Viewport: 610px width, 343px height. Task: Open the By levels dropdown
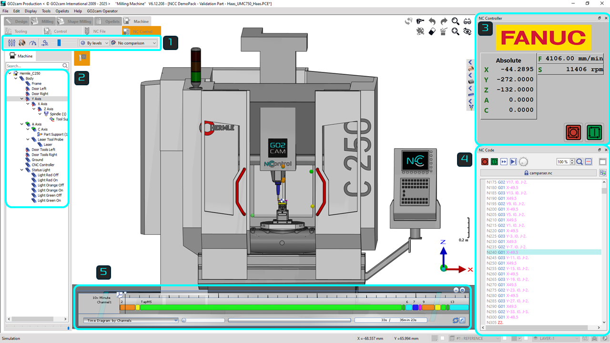(94, 43)
